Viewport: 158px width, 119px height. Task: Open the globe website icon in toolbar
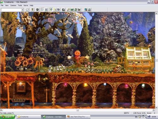click(38, 10)
